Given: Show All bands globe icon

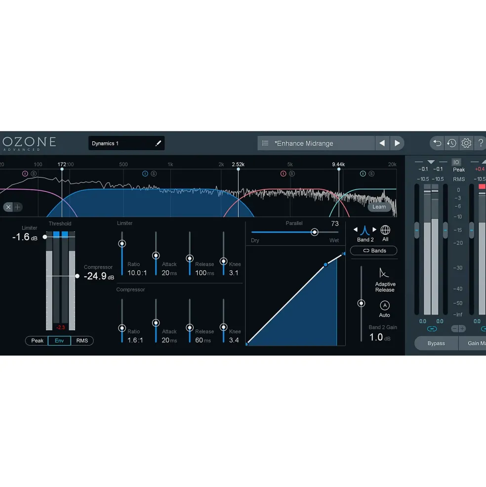Looking at the screenshot, I should [385, 230].
